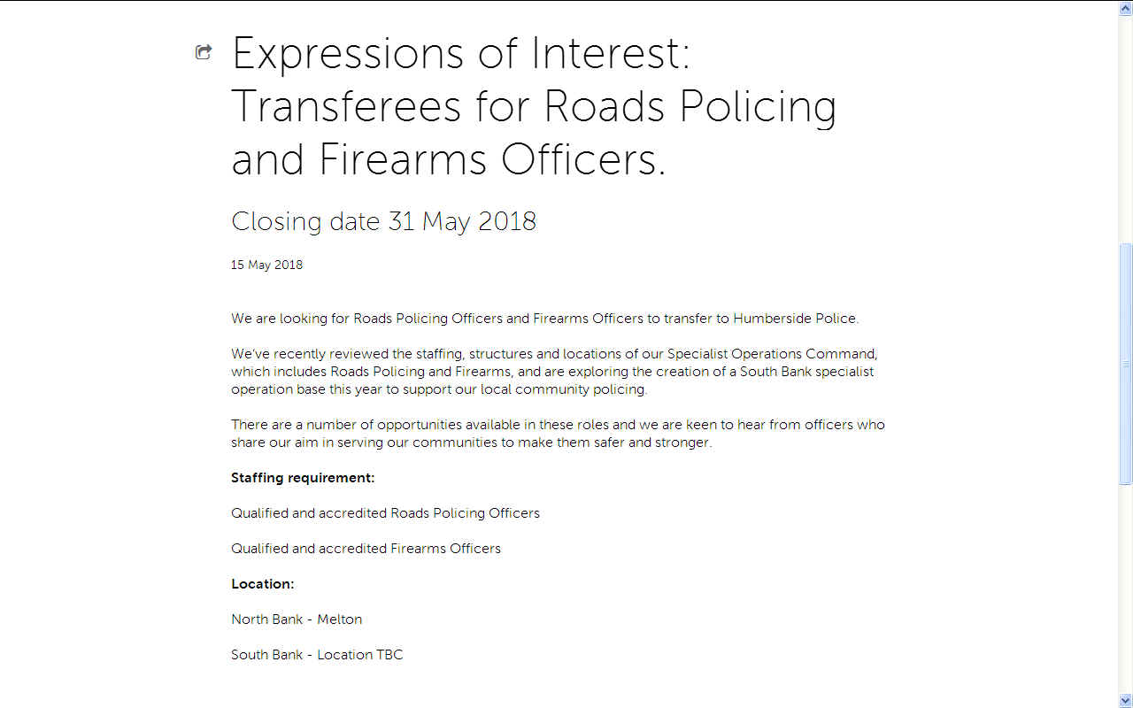
Task: Click the vertical scrollbar thumb
Action: [1126, 364]
